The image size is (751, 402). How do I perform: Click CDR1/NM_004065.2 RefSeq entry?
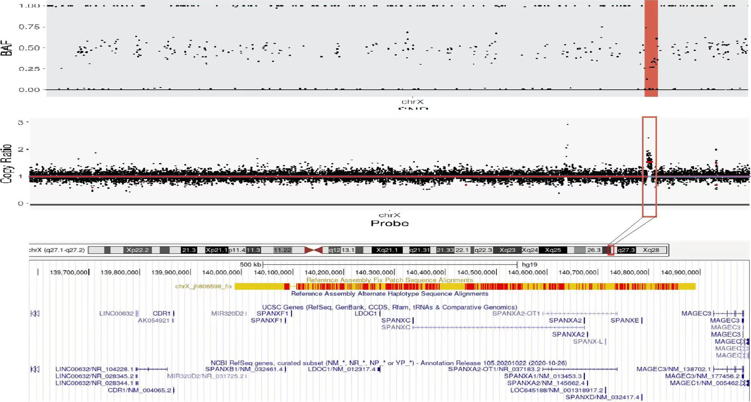139,390
